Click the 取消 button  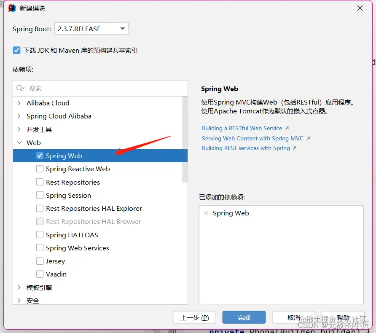point(293,317)
